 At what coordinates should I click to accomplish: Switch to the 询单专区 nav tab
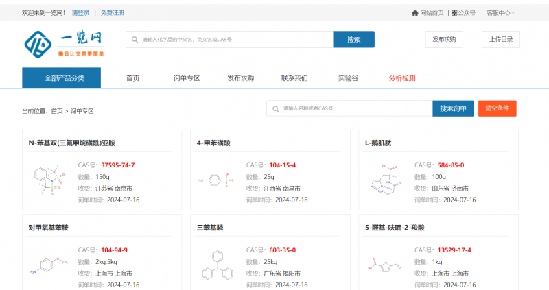tap(187, 78)
